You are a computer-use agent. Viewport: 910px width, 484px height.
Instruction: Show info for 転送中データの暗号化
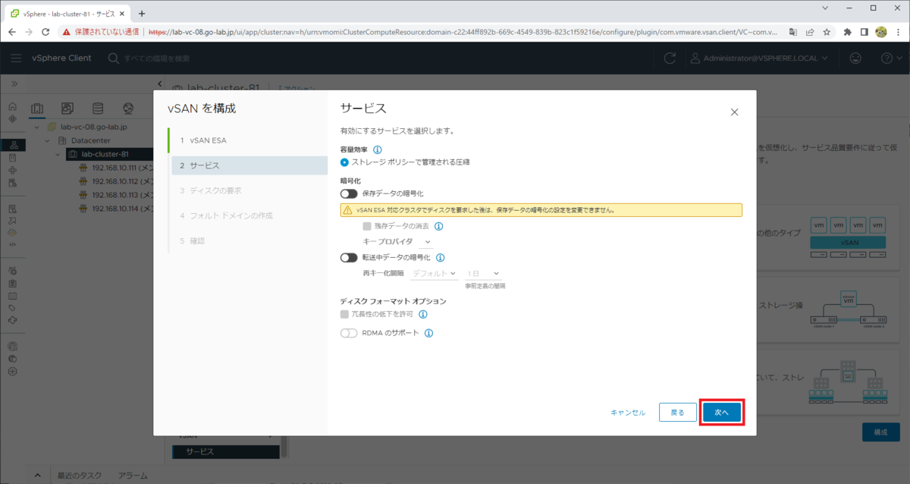[441, 258]
